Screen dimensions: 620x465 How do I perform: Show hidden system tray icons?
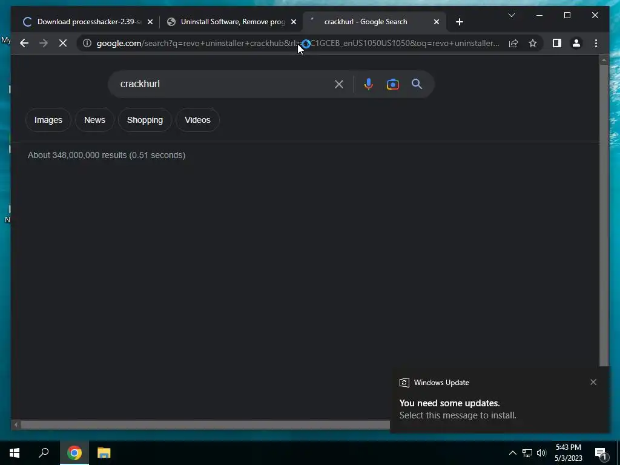(512, 453)
